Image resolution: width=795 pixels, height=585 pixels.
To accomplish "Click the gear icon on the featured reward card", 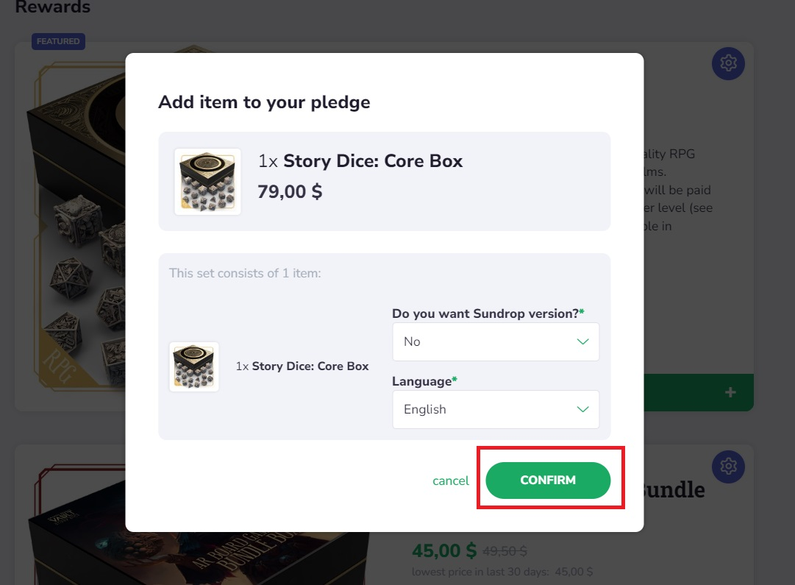I will (x=728, y=63).
